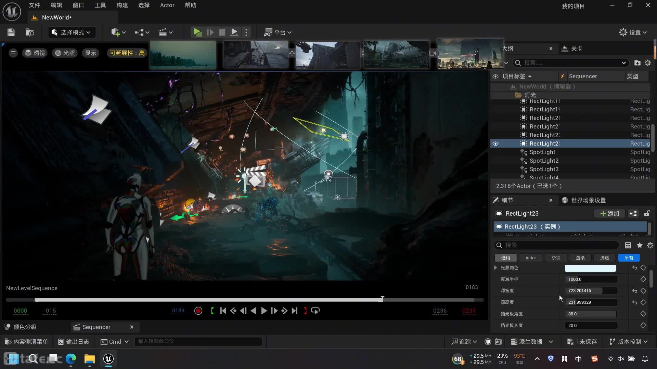Click the blueprint/add script icon beside 添加

point(633,214)
